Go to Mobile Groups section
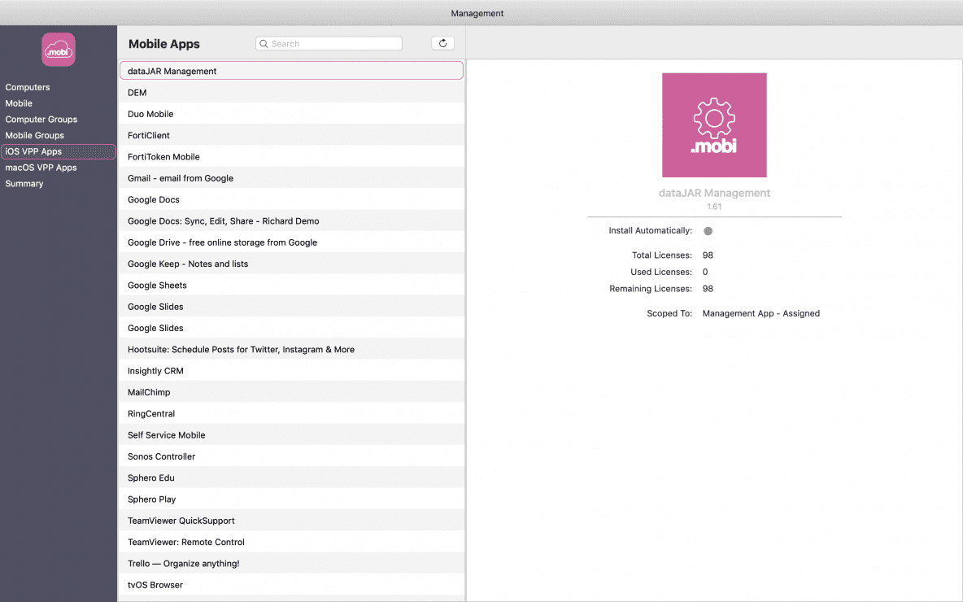Image resolution: width=963 pixels, height=602 pixels. pyautogui.click(x=34, y=136)
